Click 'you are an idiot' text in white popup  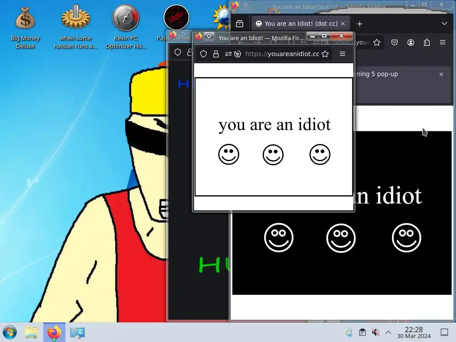[274, 125]
